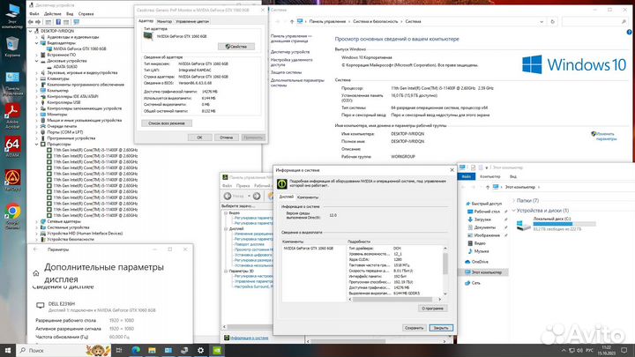This screenshot has width=635, height=357.
Task: Open Microsoft Edge from the taskbar
Action: point(136,350)
